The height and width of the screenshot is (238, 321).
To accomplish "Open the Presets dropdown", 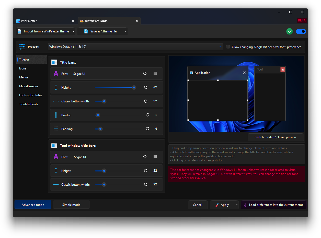I will (135, 47).
